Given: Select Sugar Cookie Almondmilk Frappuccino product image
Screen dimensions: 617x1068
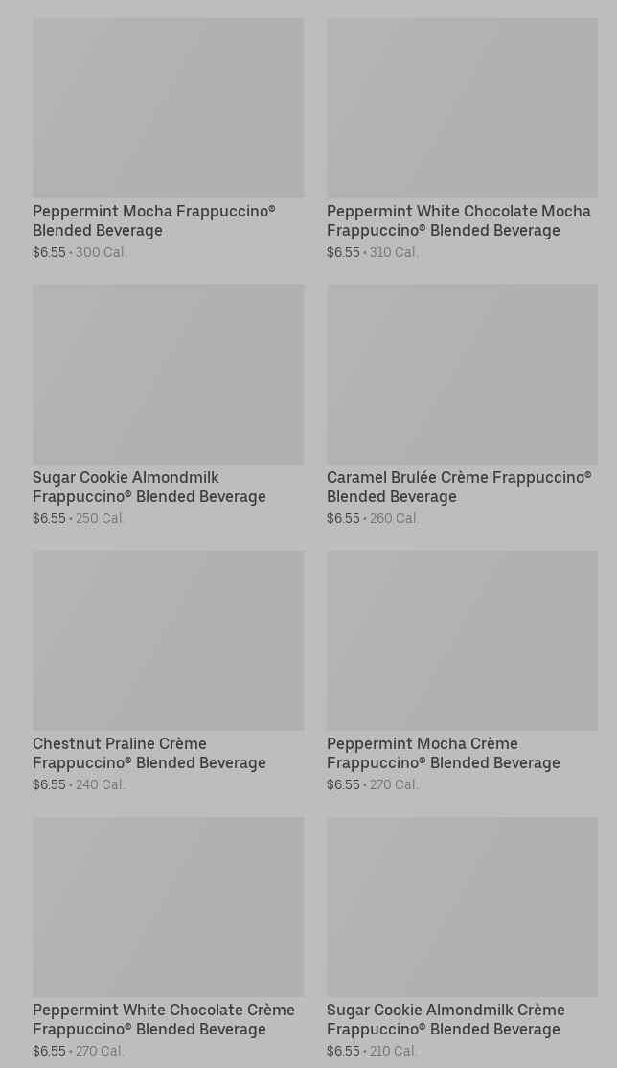Looking at the screenshot, I should point(168,374).
